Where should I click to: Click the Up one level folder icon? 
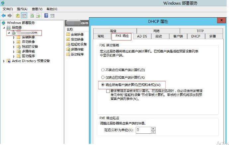tap(18, 16)
